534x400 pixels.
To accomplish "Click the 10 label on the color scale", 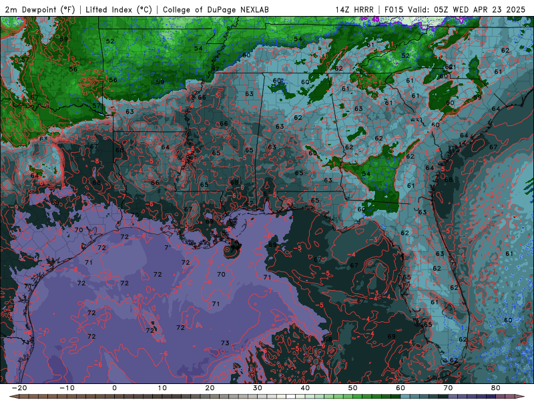I will pyautogui.click(x=162, y=388).
